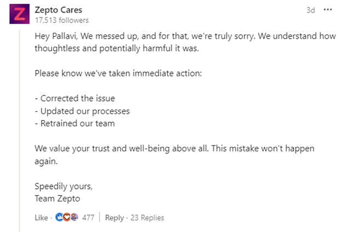Reply to the Zepto Cares comment

click(114, 218)
